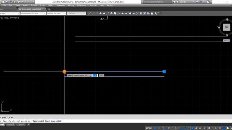Viewport: 232px width, 130px height.
Task: Open the Dimension menu
Action: 60,5
